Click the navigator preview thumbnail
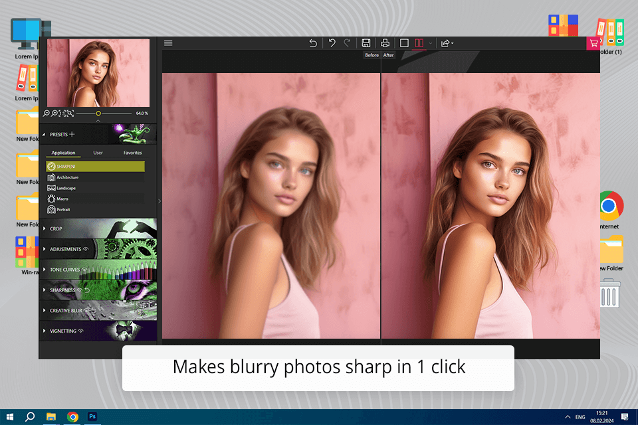The width and height of the screenshot is (638, 425). coord(98,73)
